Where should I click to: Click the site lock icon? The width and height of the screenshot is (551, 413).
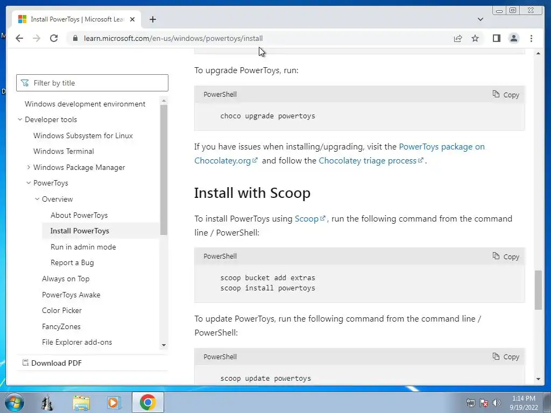pyautogui.click(x=75, y=38)
